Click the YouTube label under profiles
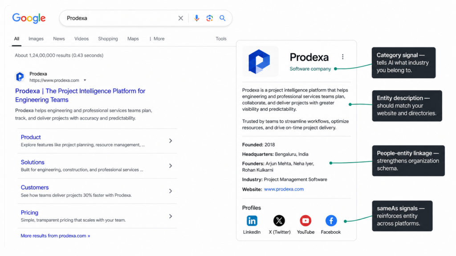 pos(305,232)
